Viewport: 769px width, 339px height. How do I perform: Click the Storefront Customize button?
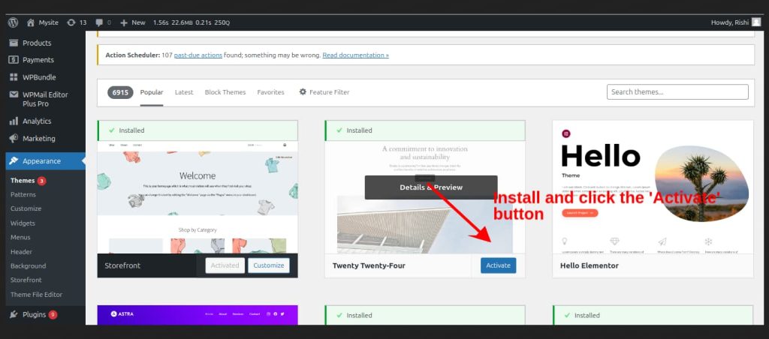[269, 265]
